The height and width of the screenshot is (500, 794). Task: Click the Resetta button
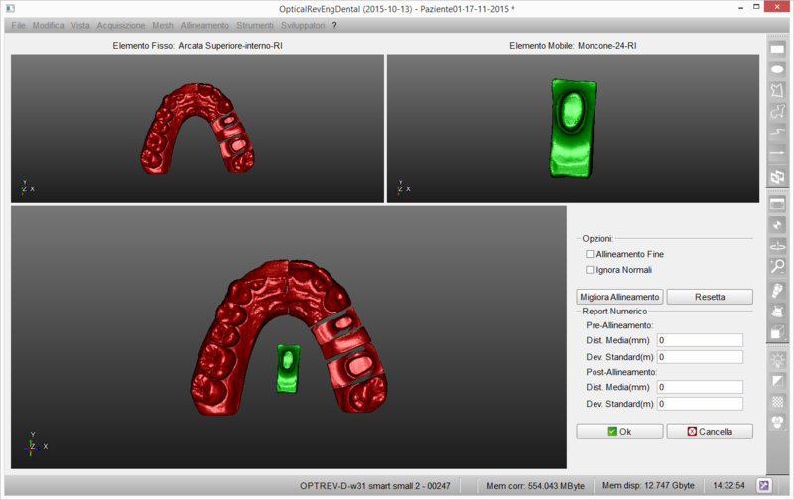pyautogui.click(x=710, y=297)
